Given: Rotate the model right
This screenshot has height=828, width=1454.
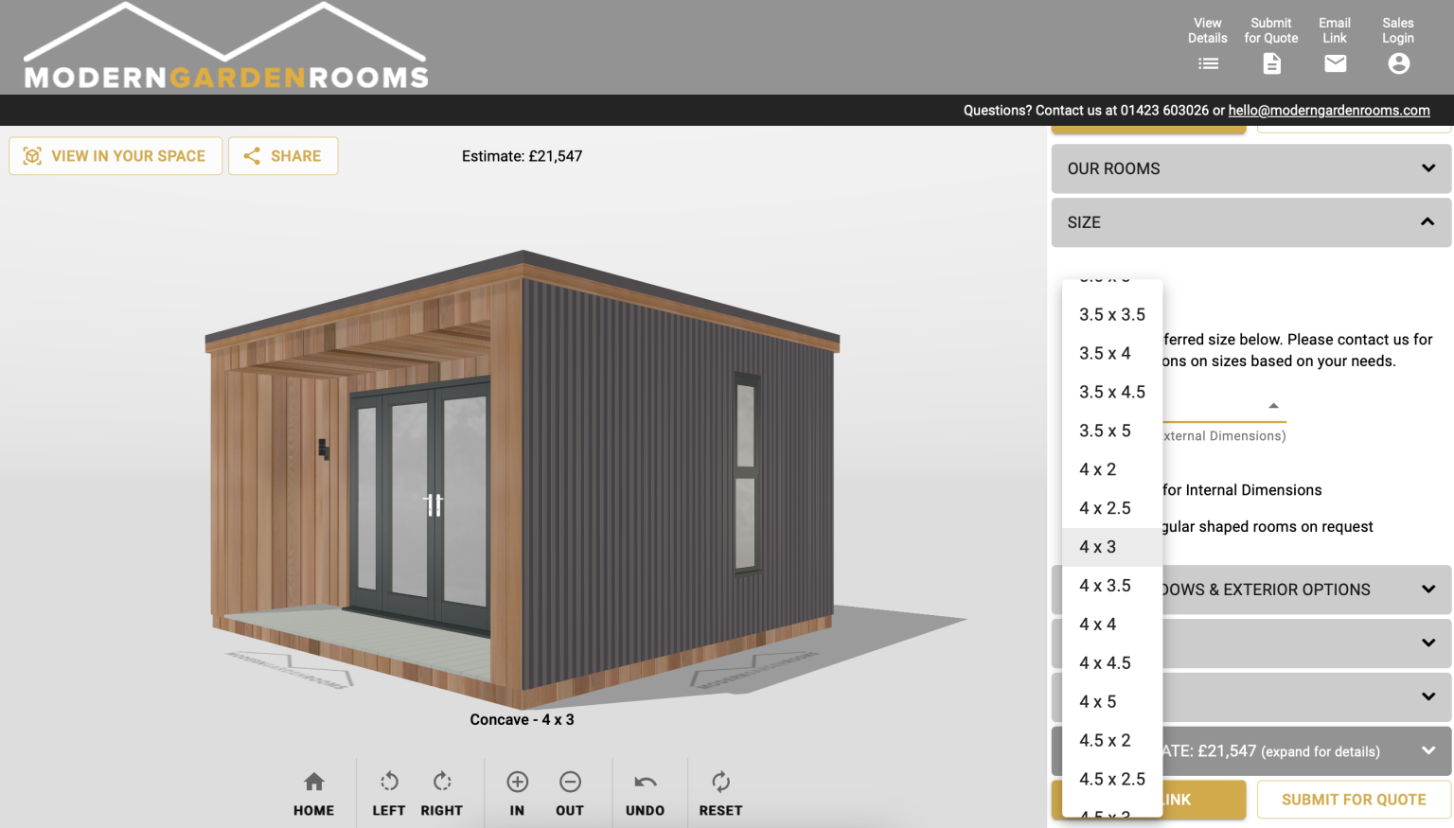Looking at the screenshot, I should pos(441,792).
